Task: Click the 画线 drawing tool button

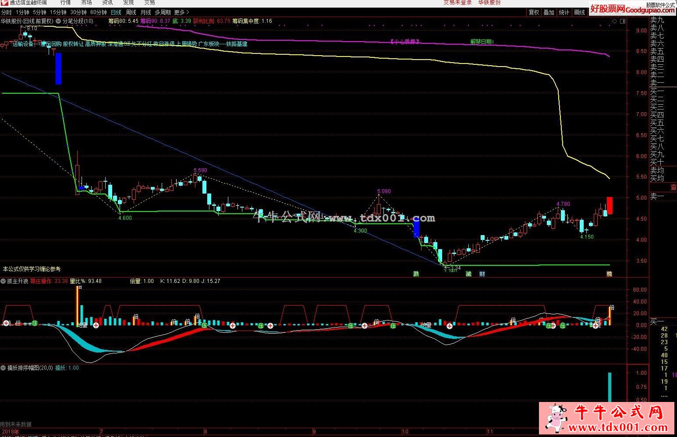Action: pos(579,12)
